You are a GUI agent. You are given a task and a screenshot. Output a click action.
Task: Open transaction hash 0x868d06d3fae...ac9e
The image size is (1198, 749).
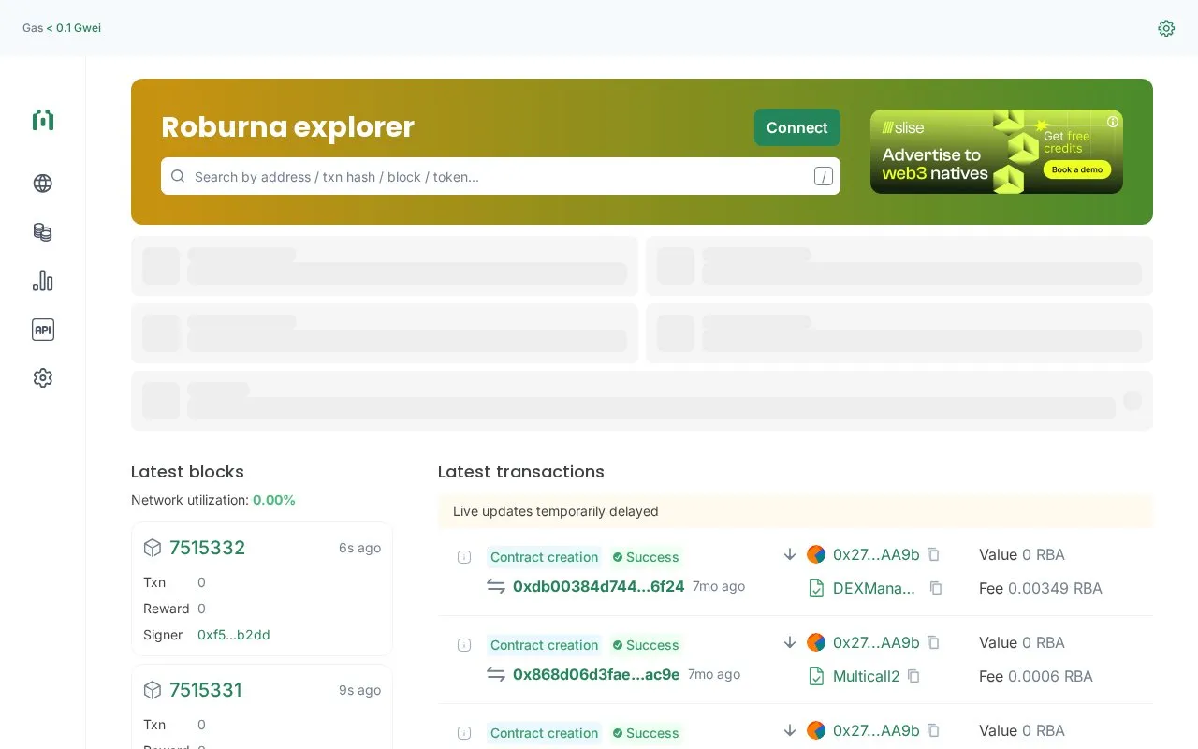(x=596, y=674)
